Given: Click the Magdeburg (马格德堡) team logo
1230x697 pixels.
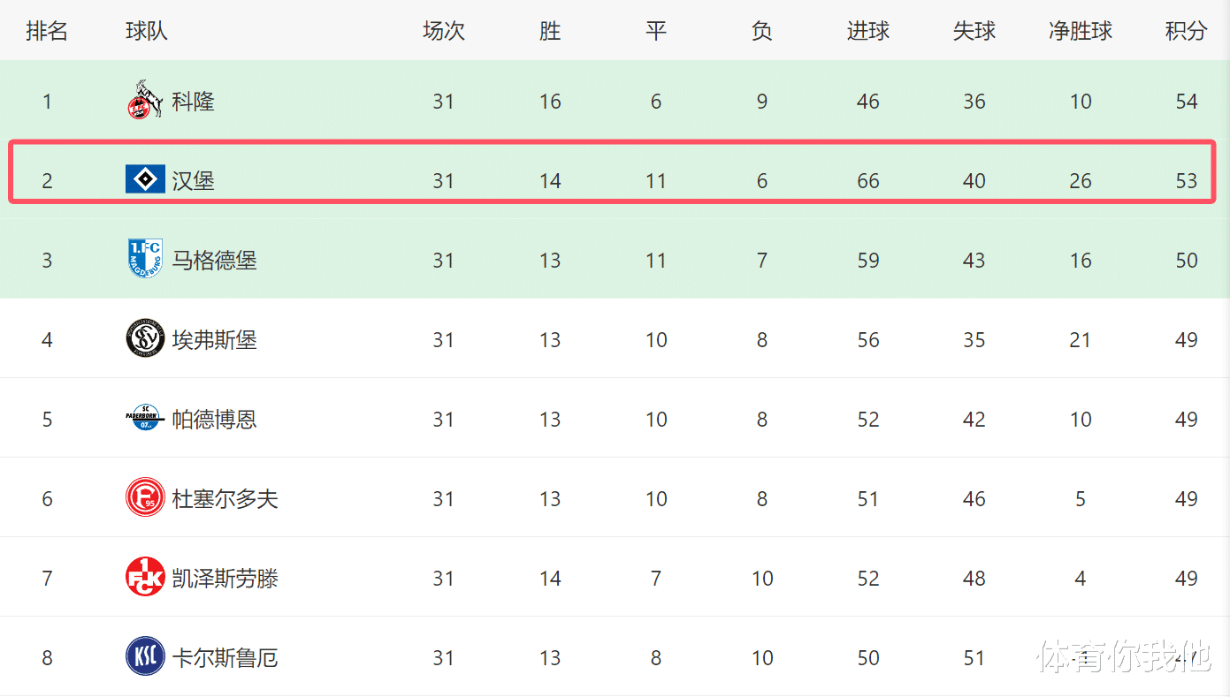Looking at the screenshot, I should (145, 260).
